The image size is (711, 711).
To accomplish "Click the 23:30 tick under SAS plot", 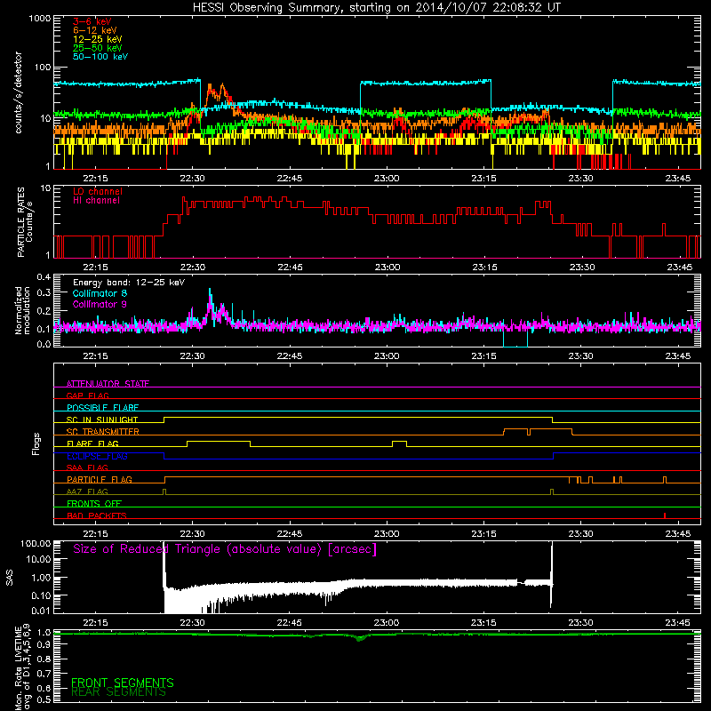I will point(581,623).
